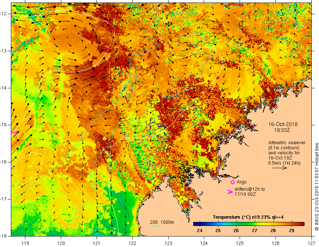
Task: Click the longitude axis label 120
Action: 61,243
